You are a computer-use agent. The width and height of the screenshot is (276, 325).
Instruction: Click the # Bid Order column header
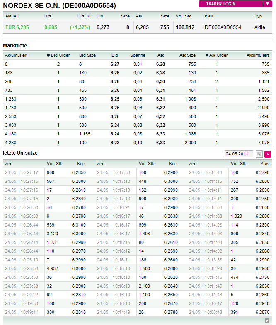58,55
